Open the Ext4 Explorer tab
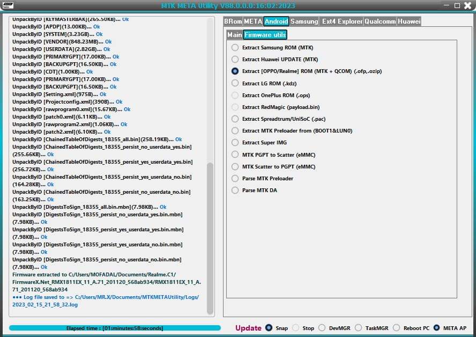Viewport: 476px width, 337px height. (342, 21)
